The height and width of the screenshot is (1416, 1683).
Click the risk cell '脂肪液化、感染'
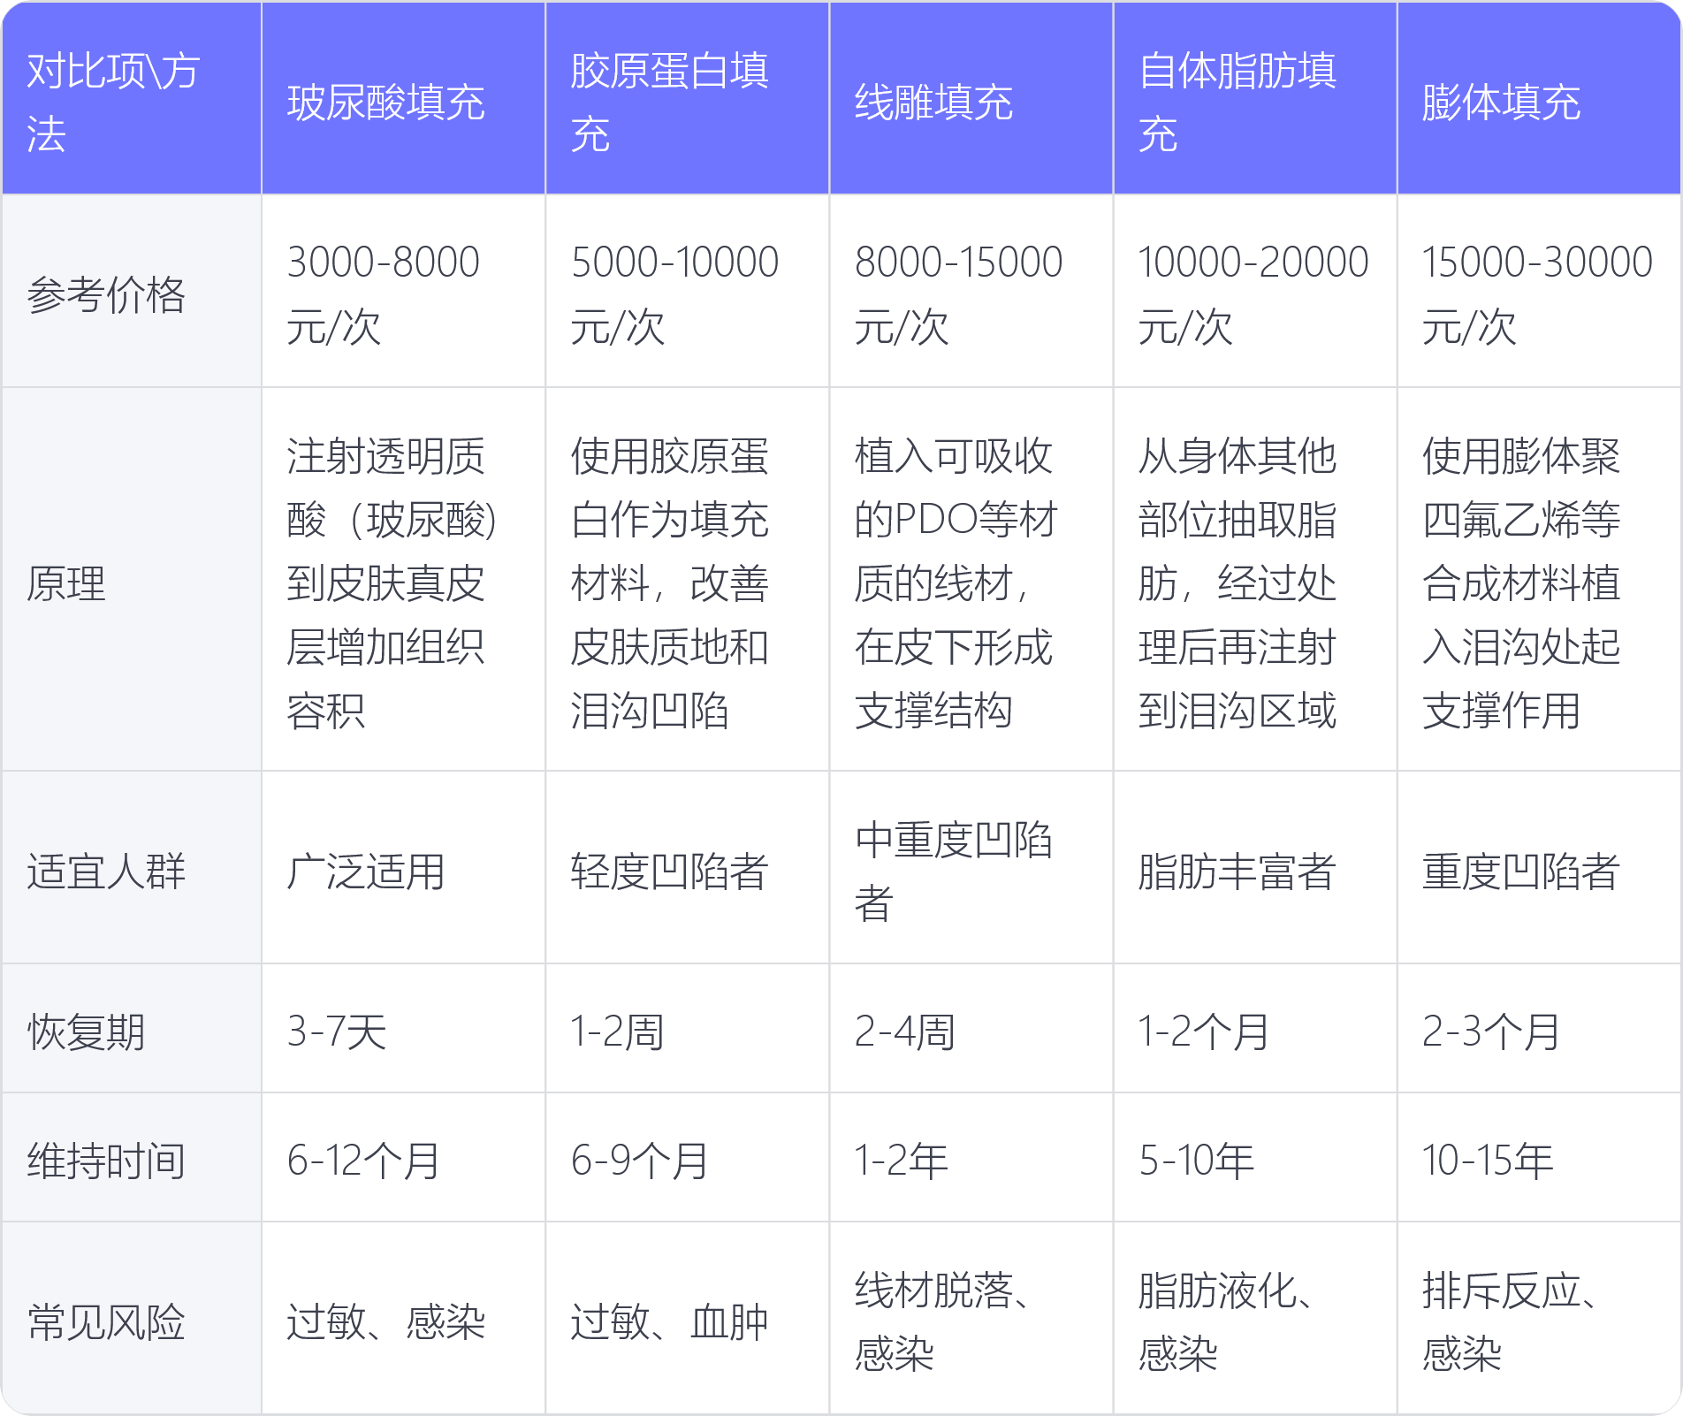tap(1254, 1318)
